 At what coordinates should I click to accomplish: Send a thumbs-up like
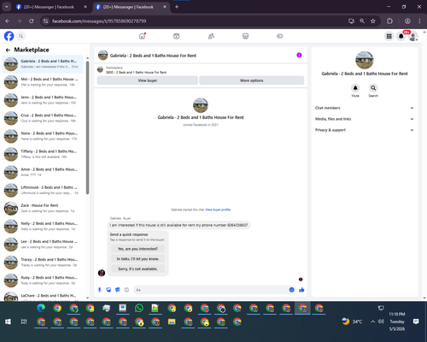[301, 290]
